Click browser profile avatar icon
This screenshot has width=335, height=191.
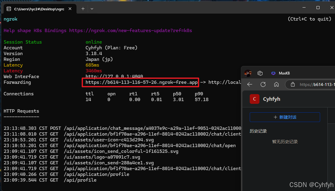(x=248, y=73)
